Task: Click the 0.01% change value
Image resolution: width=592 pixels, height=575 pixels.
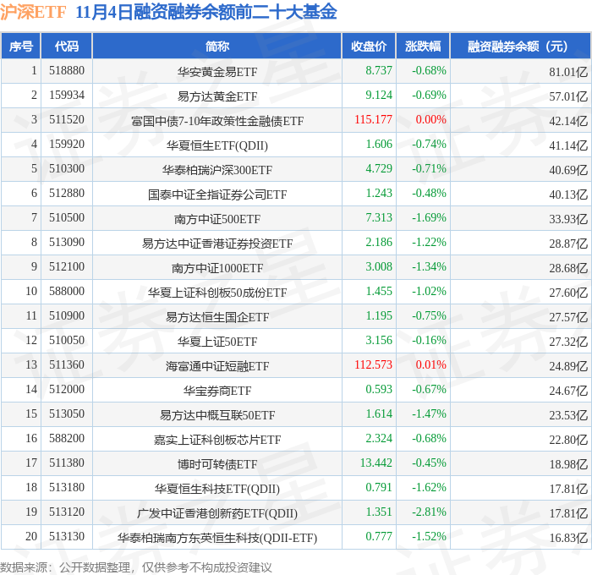Action: (x=430, y=365)
